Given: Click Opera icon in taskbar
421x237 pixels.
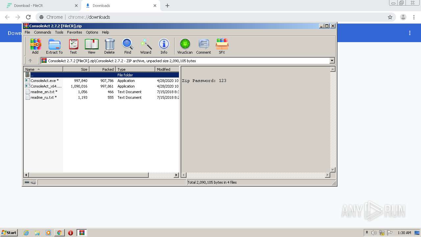Looking at the screenshot, I should pyautogui.click(x=70, y=233).
